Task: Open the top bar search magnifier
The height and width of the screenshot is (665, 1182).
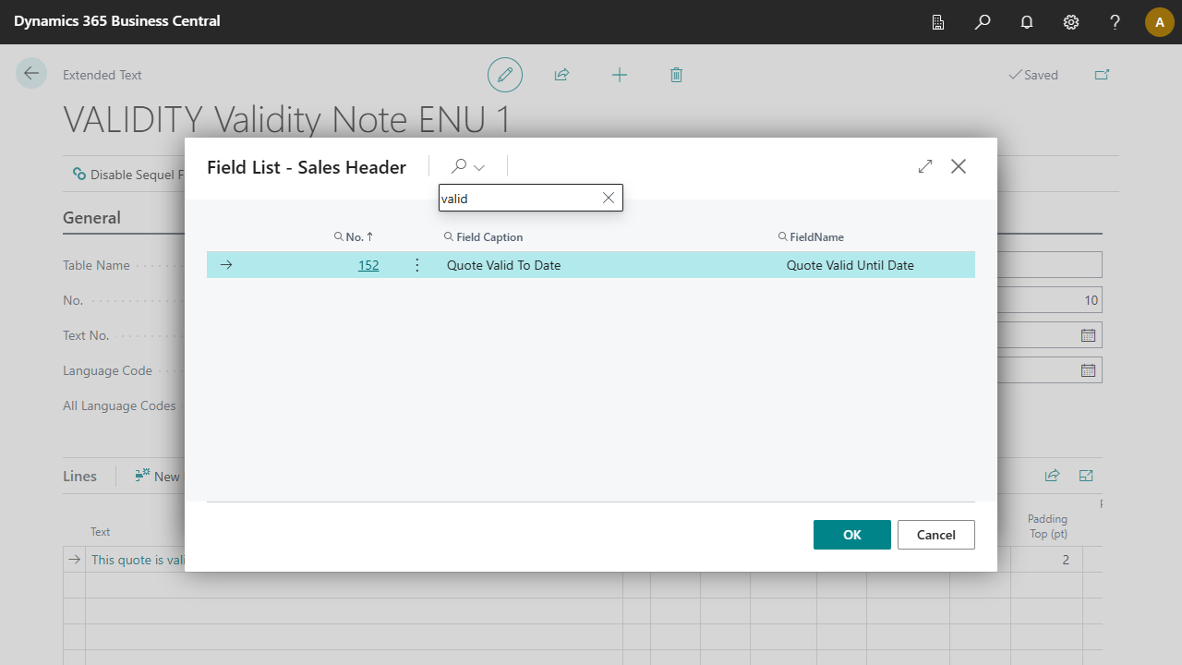Action: click(x=983, y=22)
